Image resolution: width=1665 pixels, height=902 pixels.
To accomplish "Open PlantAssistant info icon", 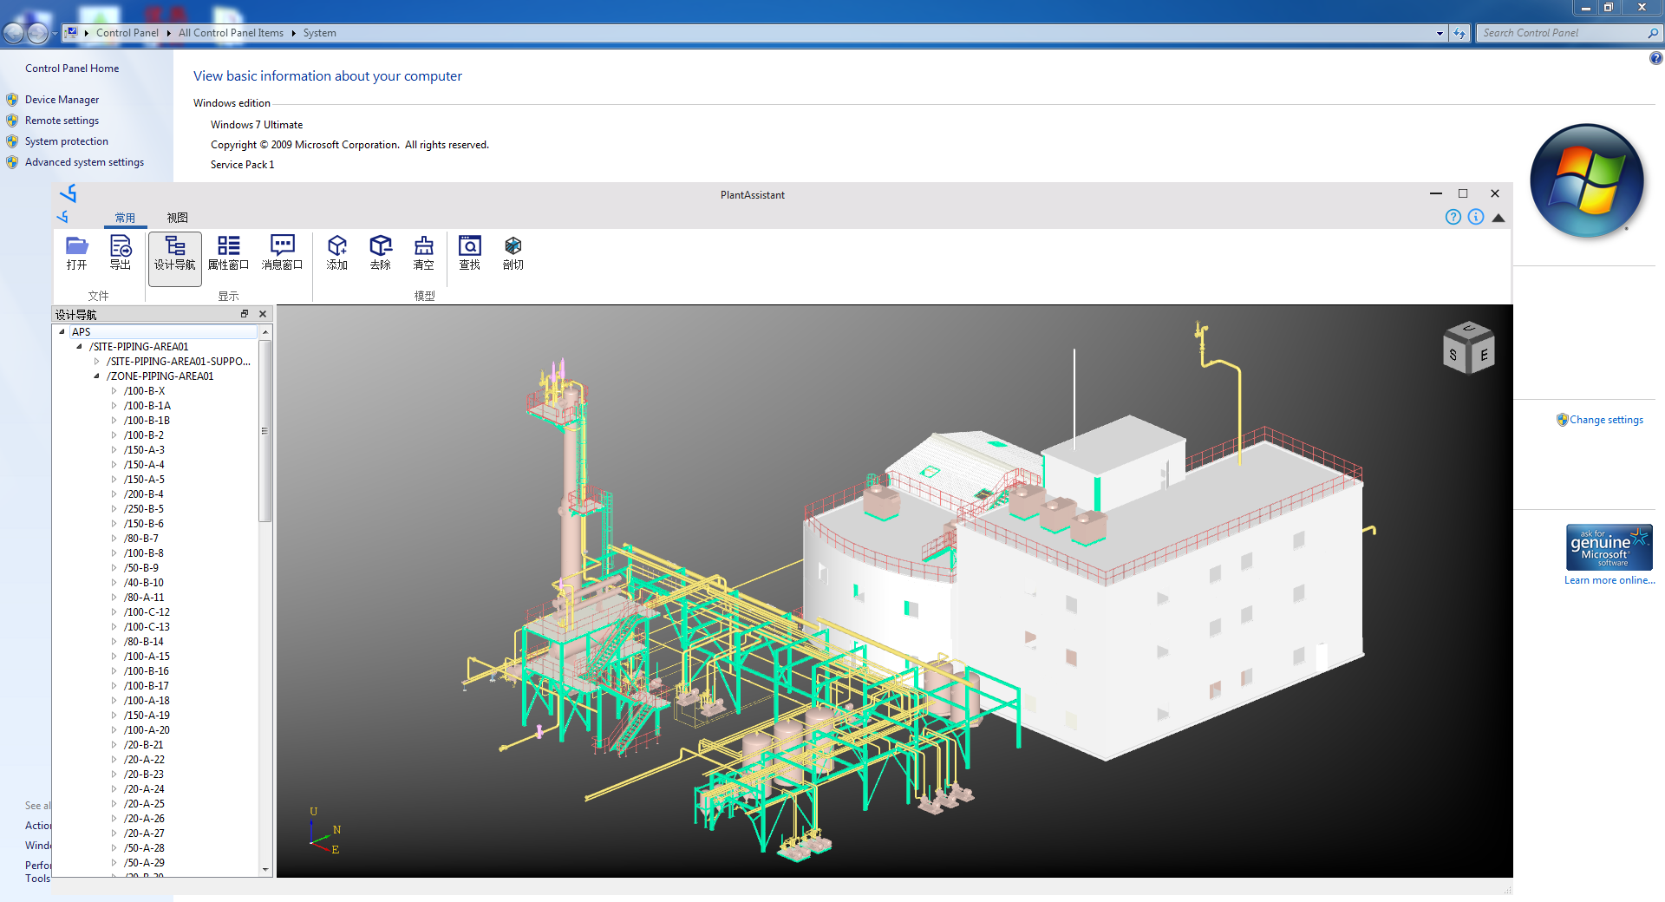I will [1476, 217].
